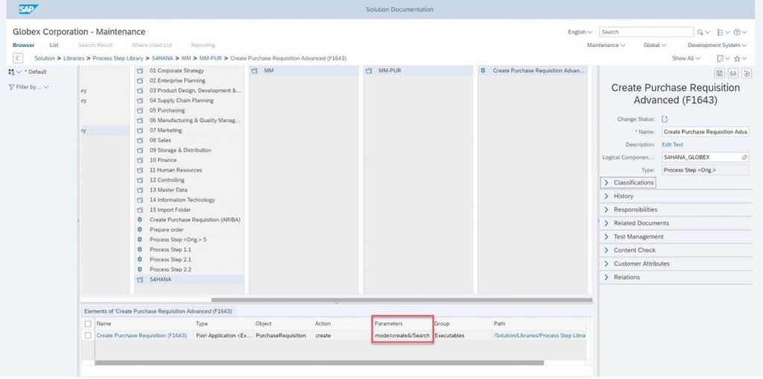Expand the Classifications section

tap(629, 182)
